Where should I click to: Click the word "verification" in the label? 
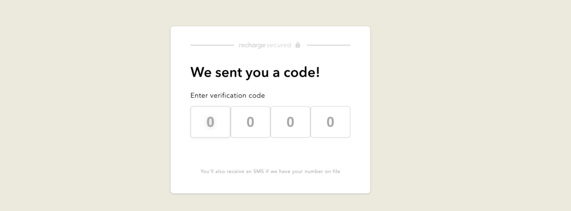click(x=228, y=95)
